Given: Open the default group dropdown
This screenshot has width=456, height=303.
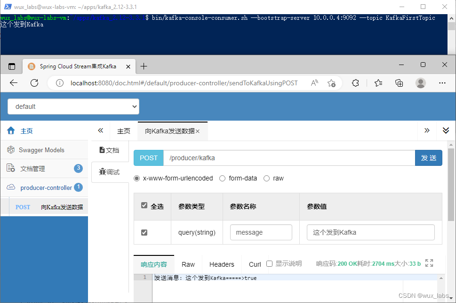Looking at the screenshot, I should (73, 106).
